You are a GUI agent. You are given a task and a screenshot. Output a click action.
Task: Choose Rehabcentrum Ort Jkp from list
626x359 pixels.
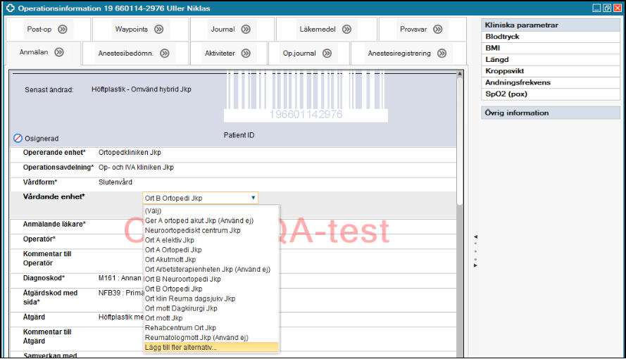click(180, 328)
